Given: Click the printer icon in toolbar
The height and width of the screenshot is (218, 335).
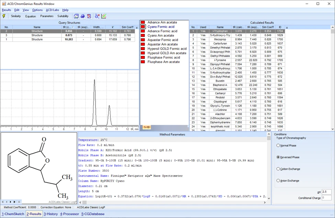Looking at the screenshot, I should tap(82, 16).
